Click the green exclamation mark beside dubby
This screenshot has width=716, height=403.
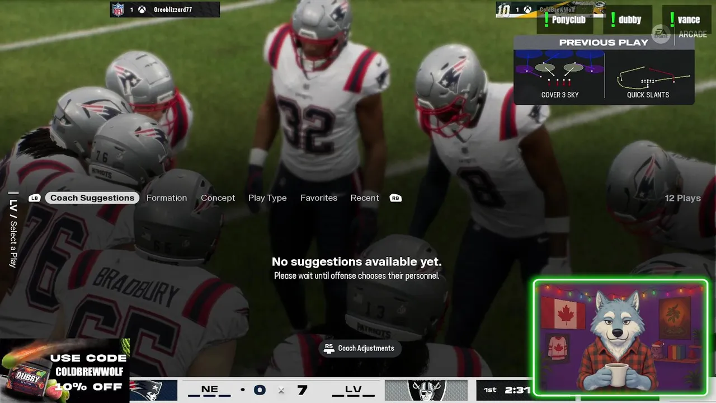613,20
